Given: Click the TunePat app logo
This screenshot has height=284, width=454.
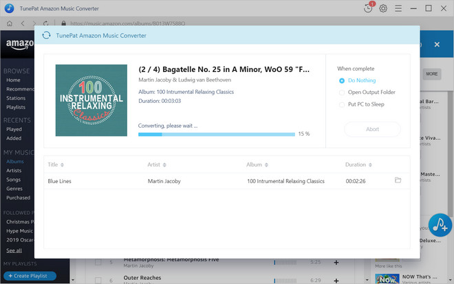Looking at the screenshot, I should coord(9,8).
